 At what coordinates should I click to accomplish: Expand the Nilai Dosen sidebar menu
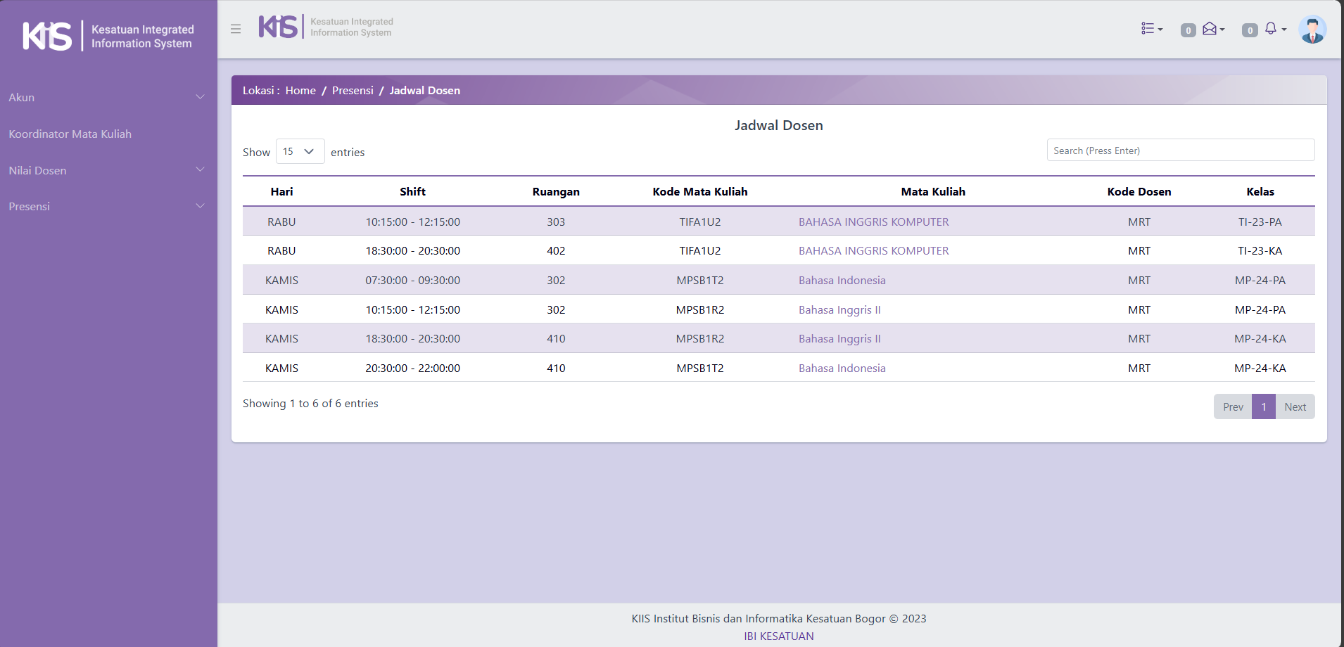(x=106, y=170)
